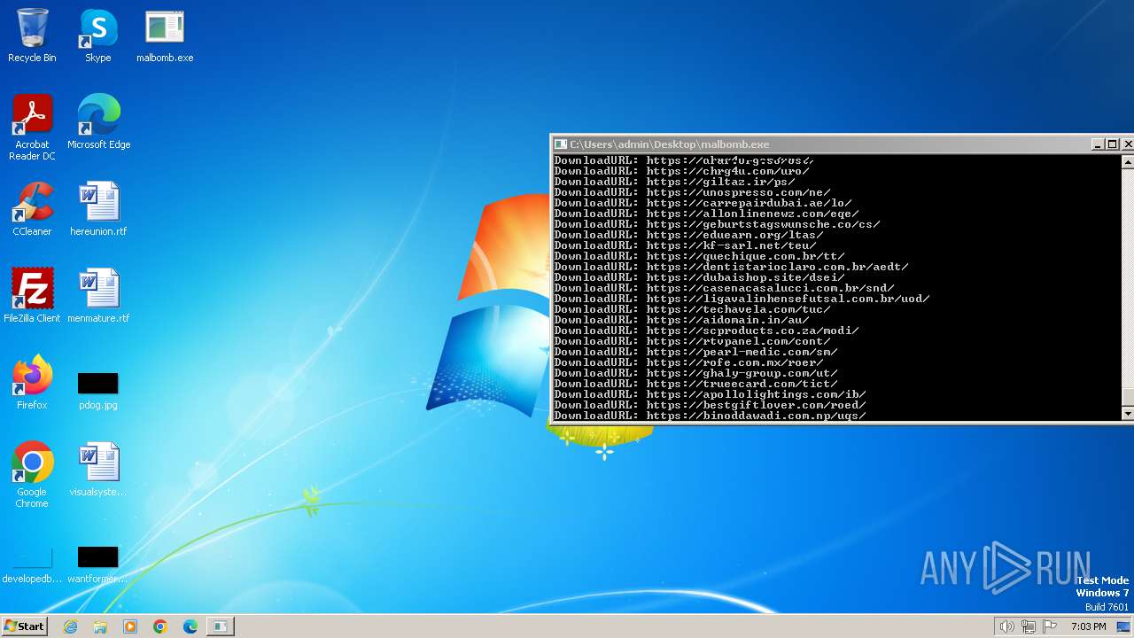Select the visualsyste... document icon

tap(98, 470)
